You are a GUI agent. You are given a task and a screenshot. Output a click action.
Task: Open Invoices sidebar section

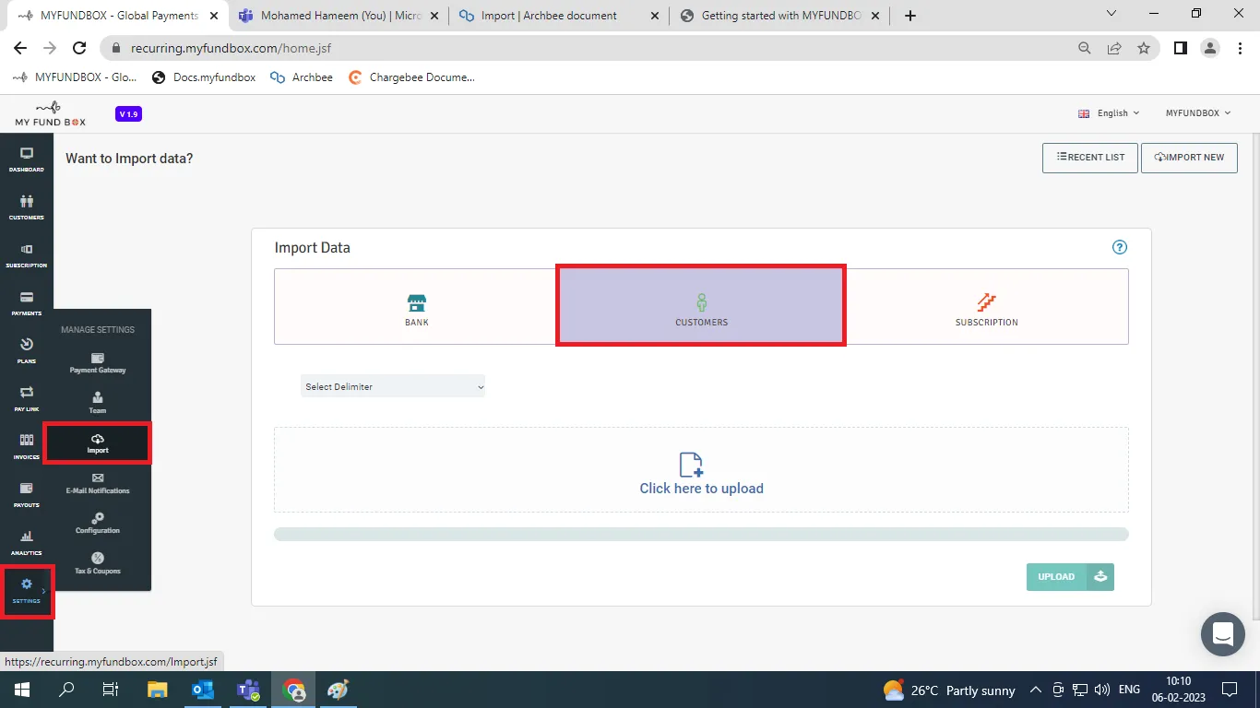click(x=27, y=447)
